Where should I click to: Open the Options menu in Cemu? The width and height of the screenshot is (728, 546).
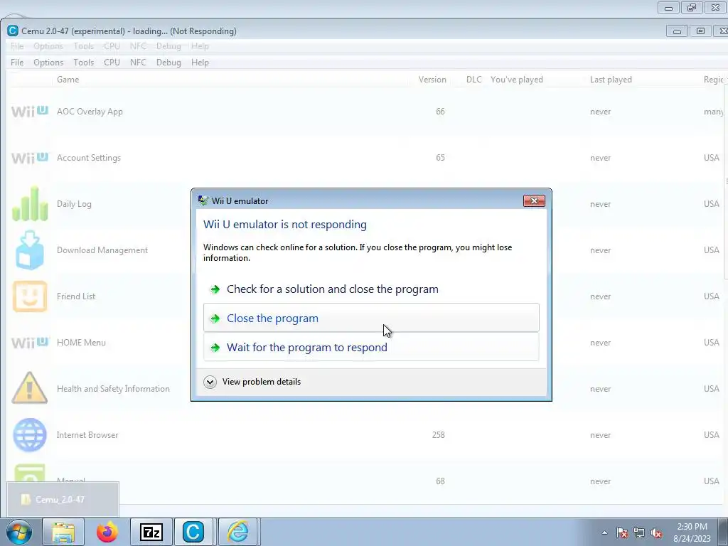(48, 63)
